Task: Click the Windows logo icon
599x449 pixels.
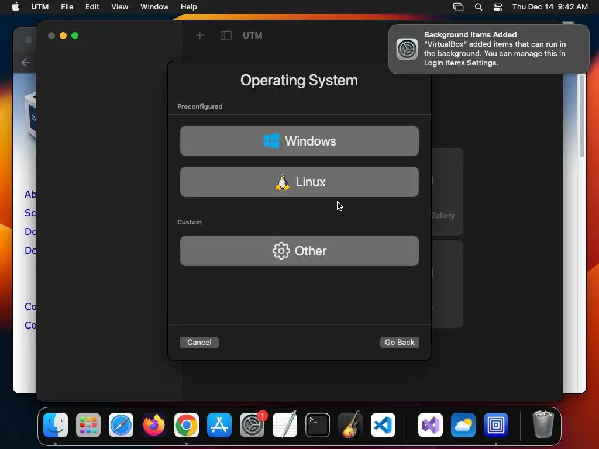Action: click(271, 141)
